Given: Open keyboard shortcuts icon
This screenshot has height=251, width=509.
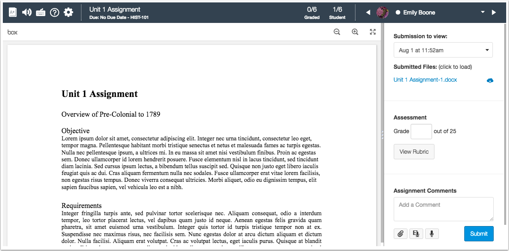Looking at the screenshot, I should click(x=41, y=12).
